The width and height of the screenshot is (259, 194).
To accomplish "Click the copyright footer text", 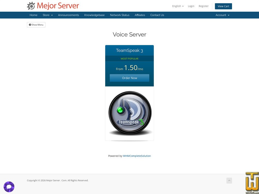I will pos(57,180).
